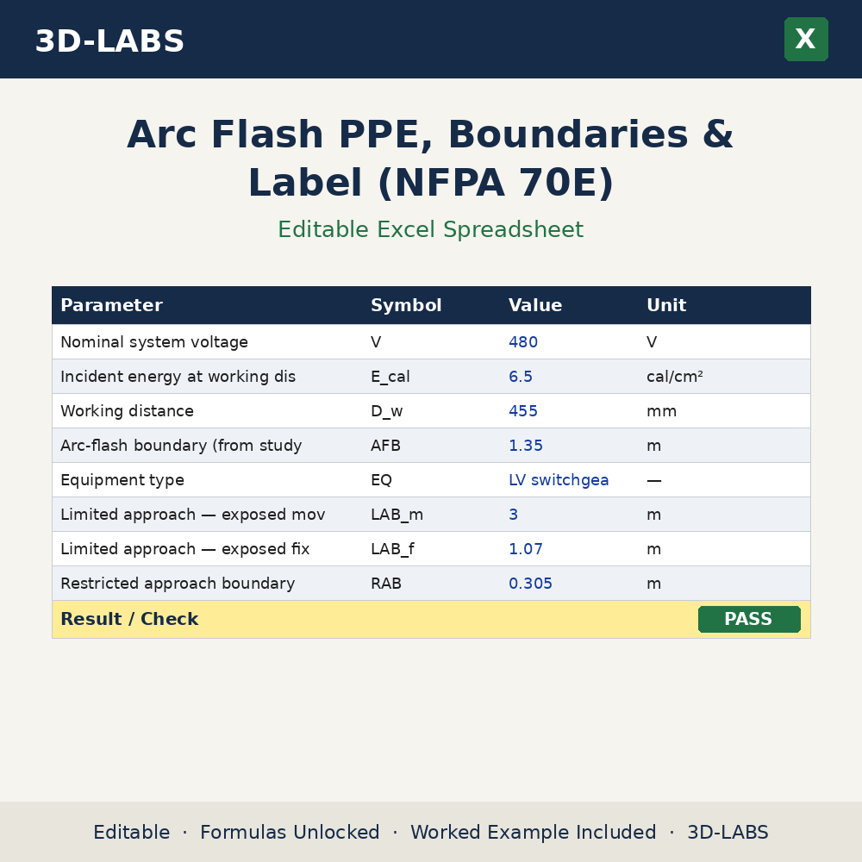Click the 3D-LABS logo text
Viewport: 862px width, 862px height.
tap(109, 41)
